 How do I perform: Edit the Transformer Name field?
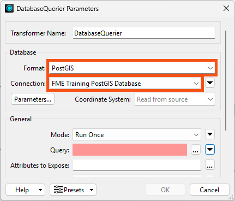click(144, 33)
